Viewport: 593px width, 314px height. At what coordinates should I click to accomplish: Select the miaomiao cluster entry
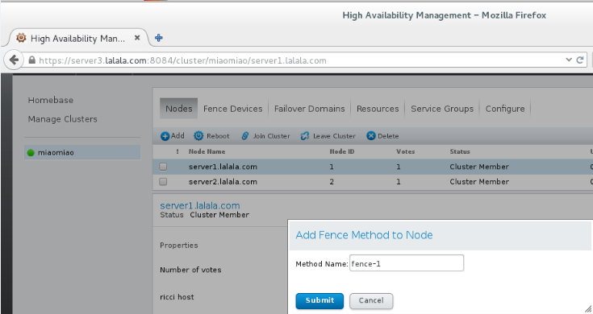click(x=82, y=152)
